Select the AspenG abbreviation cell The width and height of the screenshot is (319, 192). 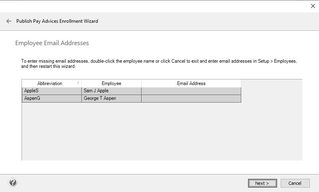[x=51, y=99]
